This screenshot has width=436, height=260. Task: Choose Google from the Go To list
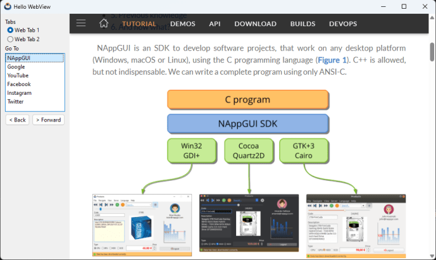(x=16, y=67)
